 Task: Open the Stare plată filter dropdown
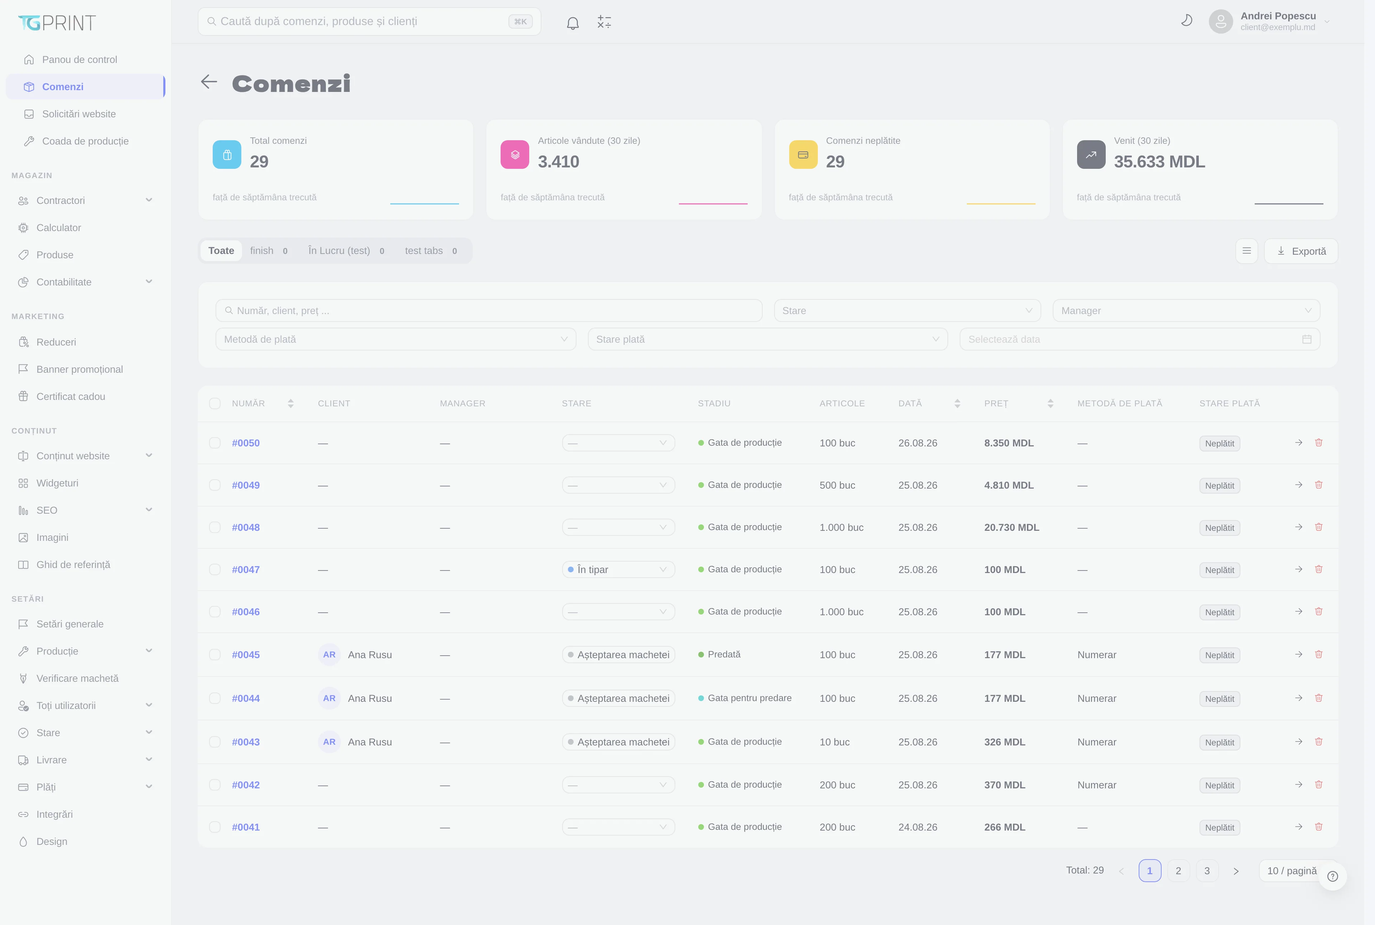click(x=767, y=339)
